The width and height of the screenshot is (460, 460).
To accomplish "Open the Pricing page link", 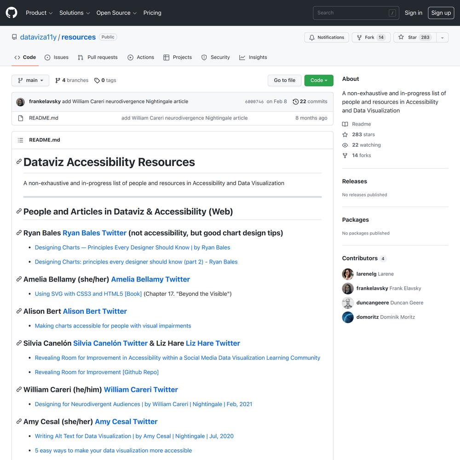I will [152, 12].
